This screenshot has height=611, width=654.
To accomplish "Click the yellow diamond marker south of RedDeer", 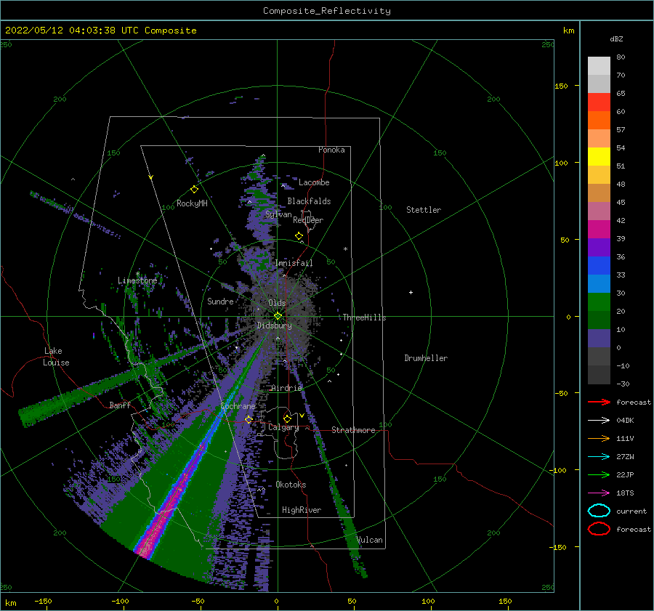I will [x=299, y=236].
